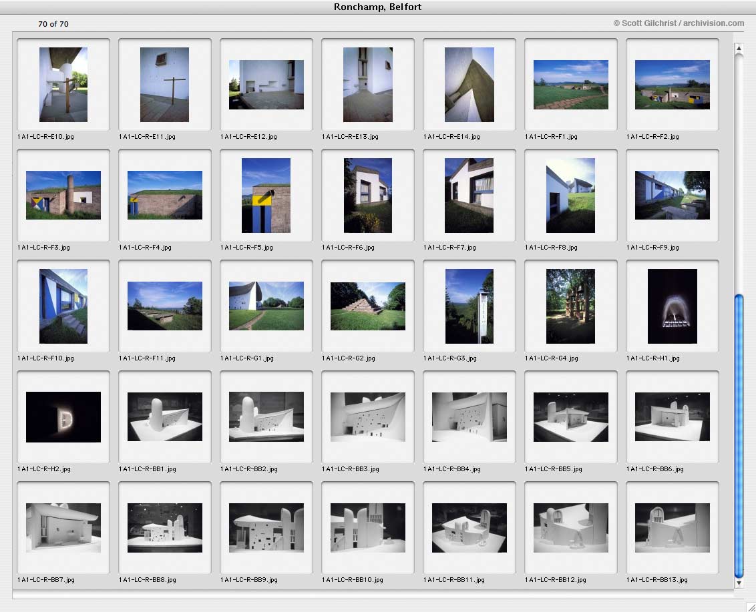The height and width of the screenshot is (612, 756).
Task: Click filename label 1A1-LC-R-BB3.jpg
Action: [351, 469]
